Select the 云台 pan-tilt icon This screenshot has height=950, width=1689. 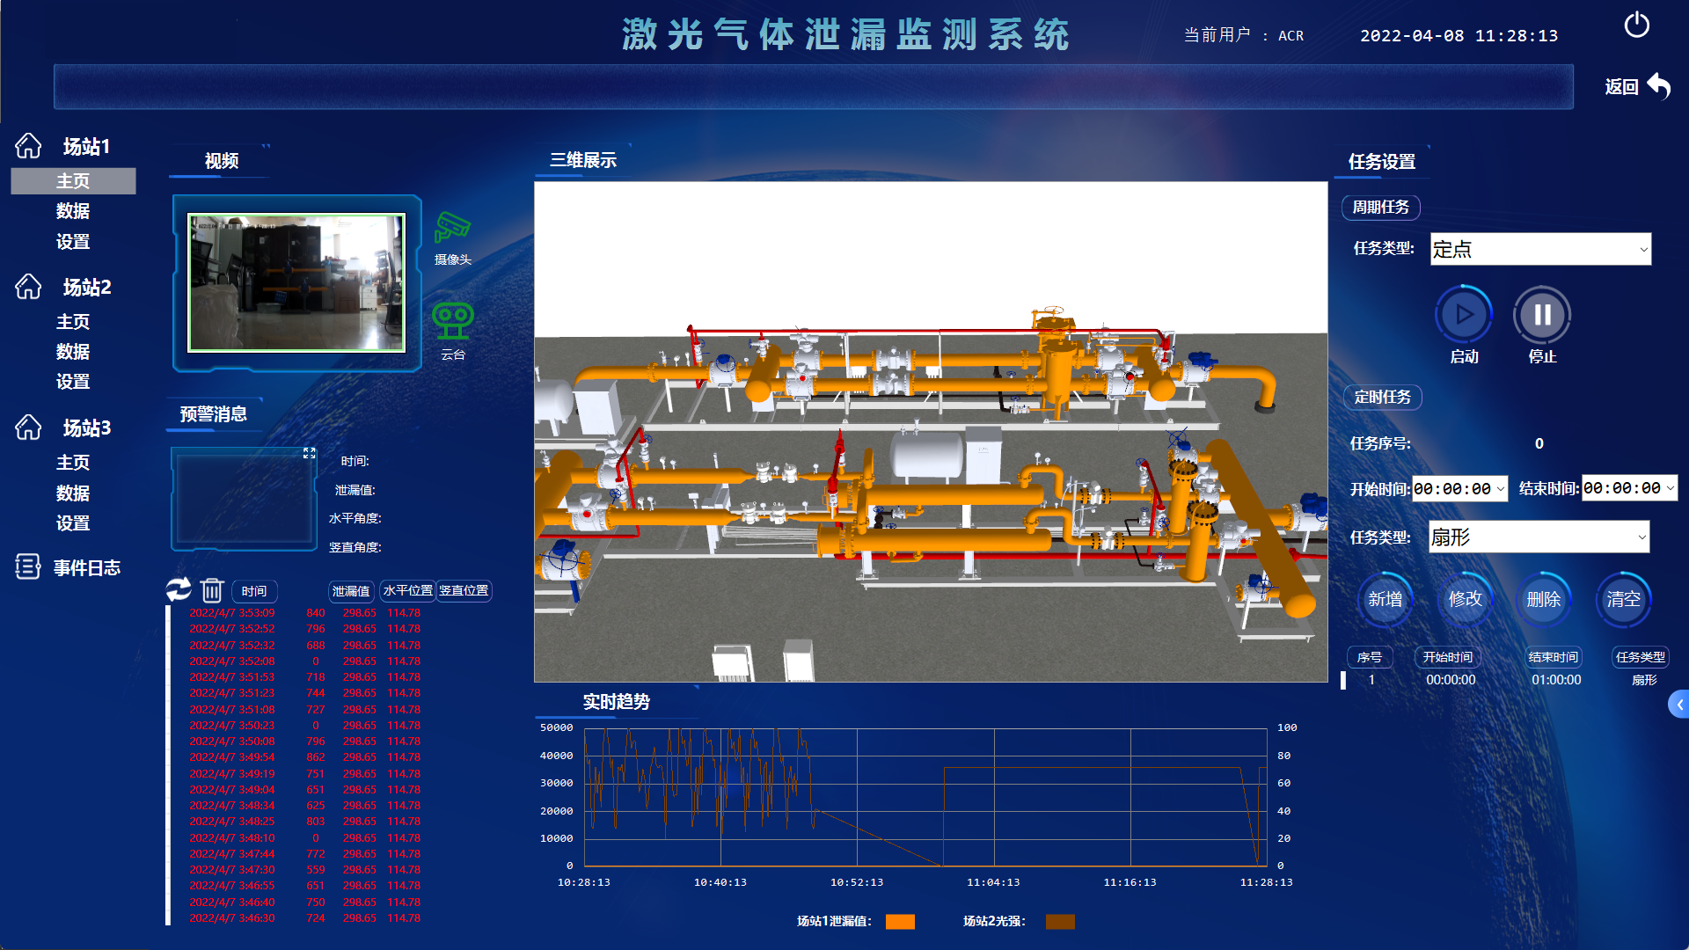[x=453, y=321]
